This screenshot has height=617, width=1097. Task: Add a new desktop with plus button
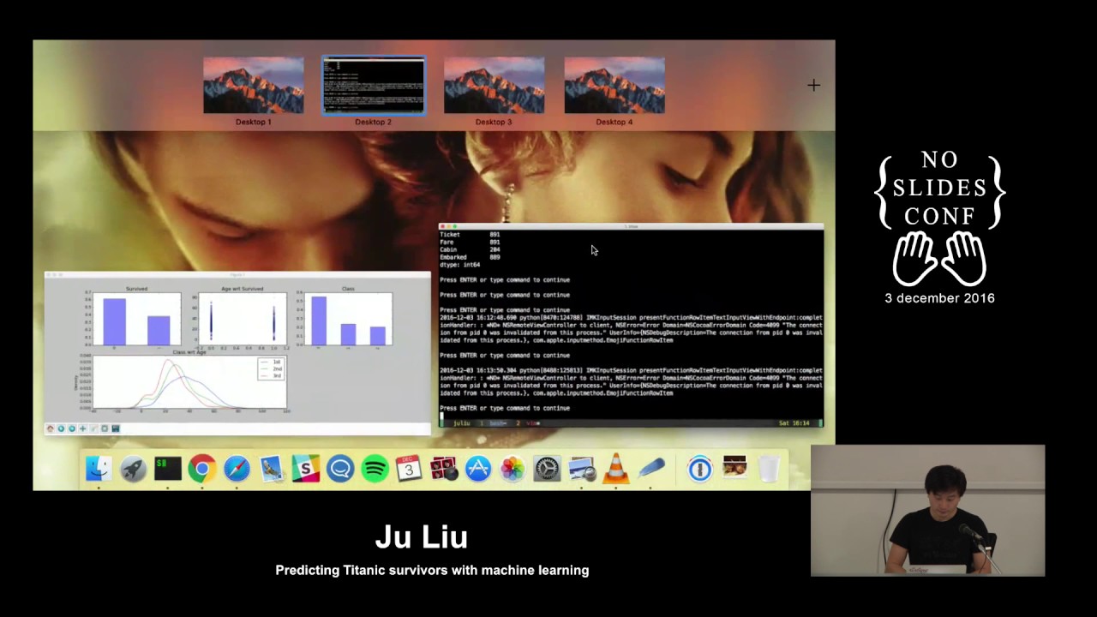tap(813, 85)
